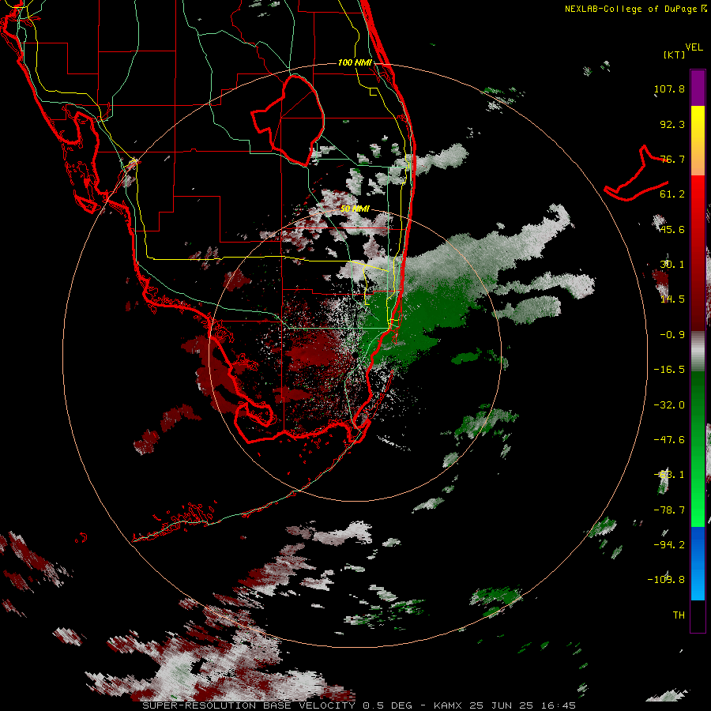The width and height of the screenshot is (711, 711).
Task: Click the 14.5 value on velocity scale
Action: (x=672, y=299)
